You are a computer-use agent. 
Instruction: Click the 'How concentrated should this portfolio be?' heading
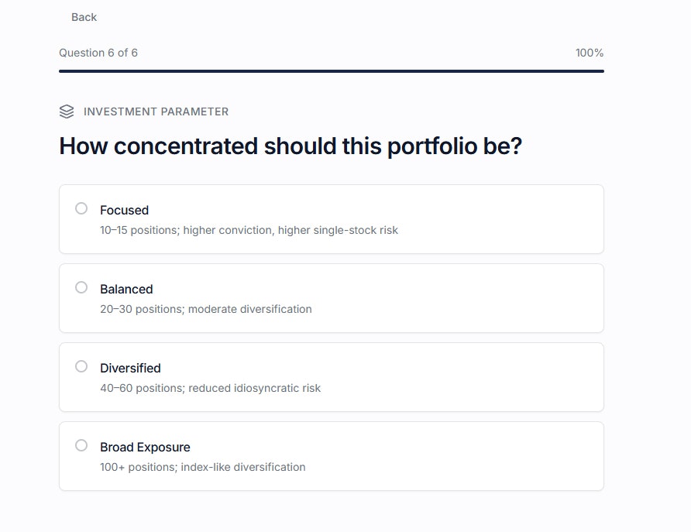click(x=290, y=146)
